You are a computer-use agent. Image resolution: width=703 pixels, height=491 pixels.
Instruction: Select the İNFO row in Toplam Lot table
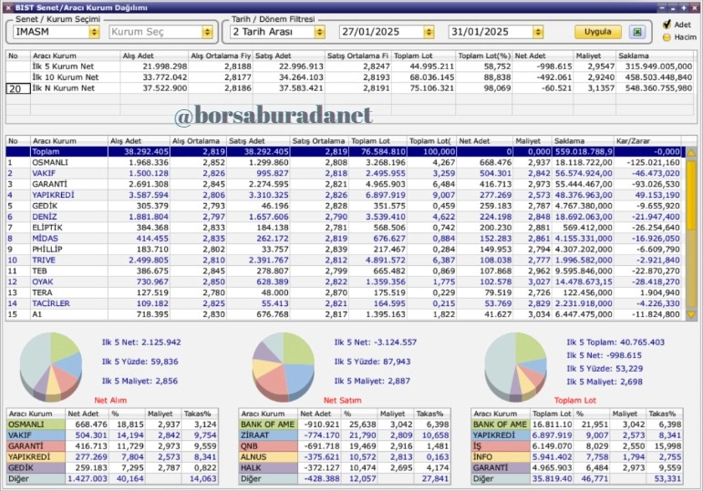(x=577, y=457)
